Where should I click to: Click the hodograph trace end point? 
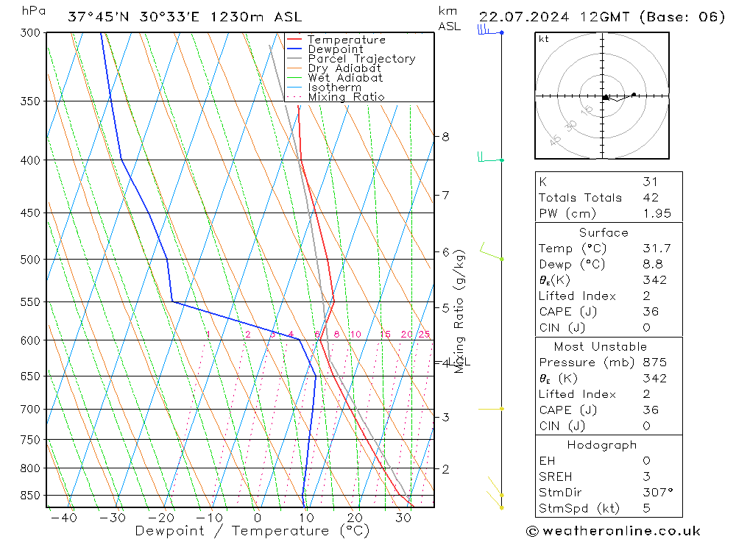coord(634,95)
